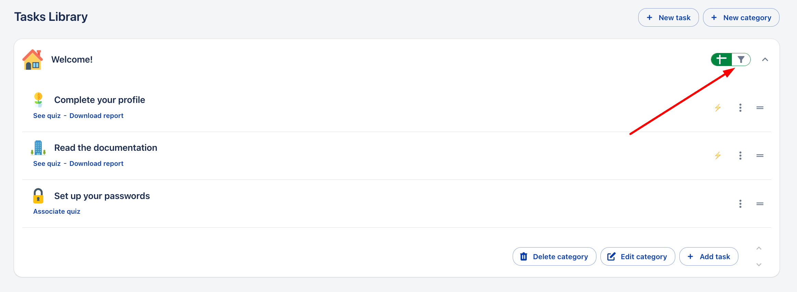Image resolution: width=797 pixels, height=292 pixels.
Task: Open Edit category
Action: click(x=638, y=256)
